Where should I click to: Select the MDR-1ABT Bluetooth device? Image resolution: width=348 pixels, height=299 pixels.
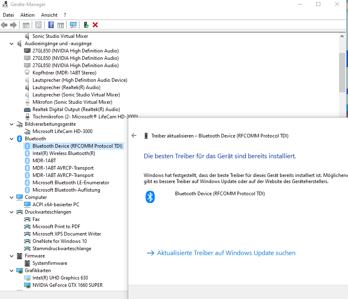(44, 161)
